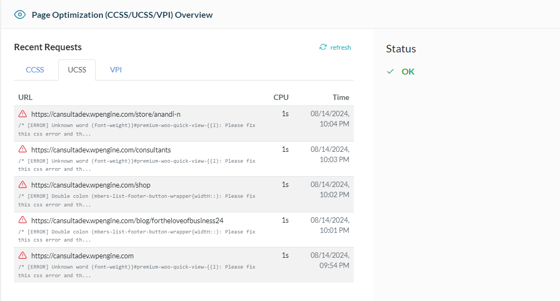Viewport: 560px width, 301px height.
Task: Click the 10:04 PM timestamp
Action: click(334, 124)
